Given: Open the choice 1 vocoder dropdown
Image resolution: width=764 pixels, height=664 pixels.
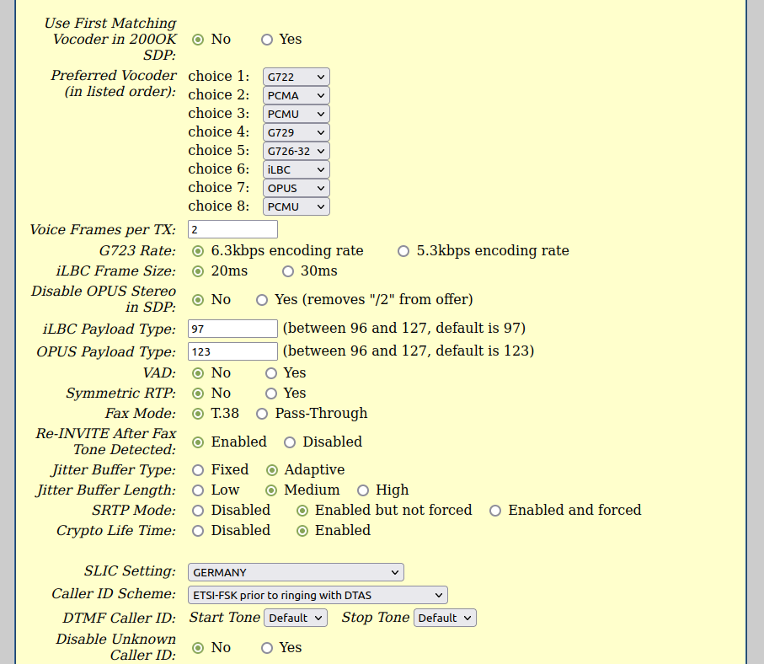Looking at the screenshot, I should 296,77.
